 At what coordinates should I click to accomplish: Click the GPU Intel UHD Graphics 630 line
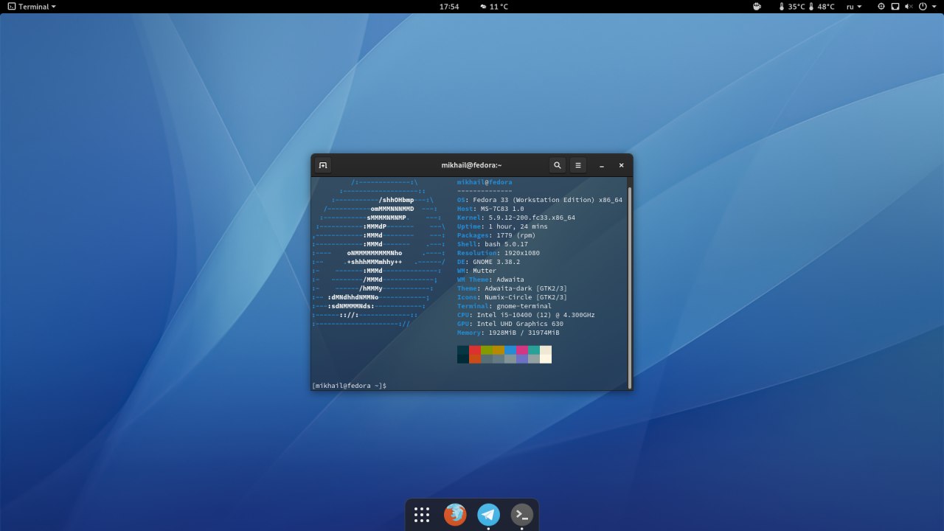[510, 324]
